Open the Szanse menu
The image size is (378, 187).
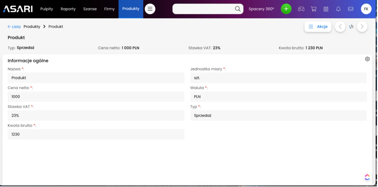click(x=90, y=9)
